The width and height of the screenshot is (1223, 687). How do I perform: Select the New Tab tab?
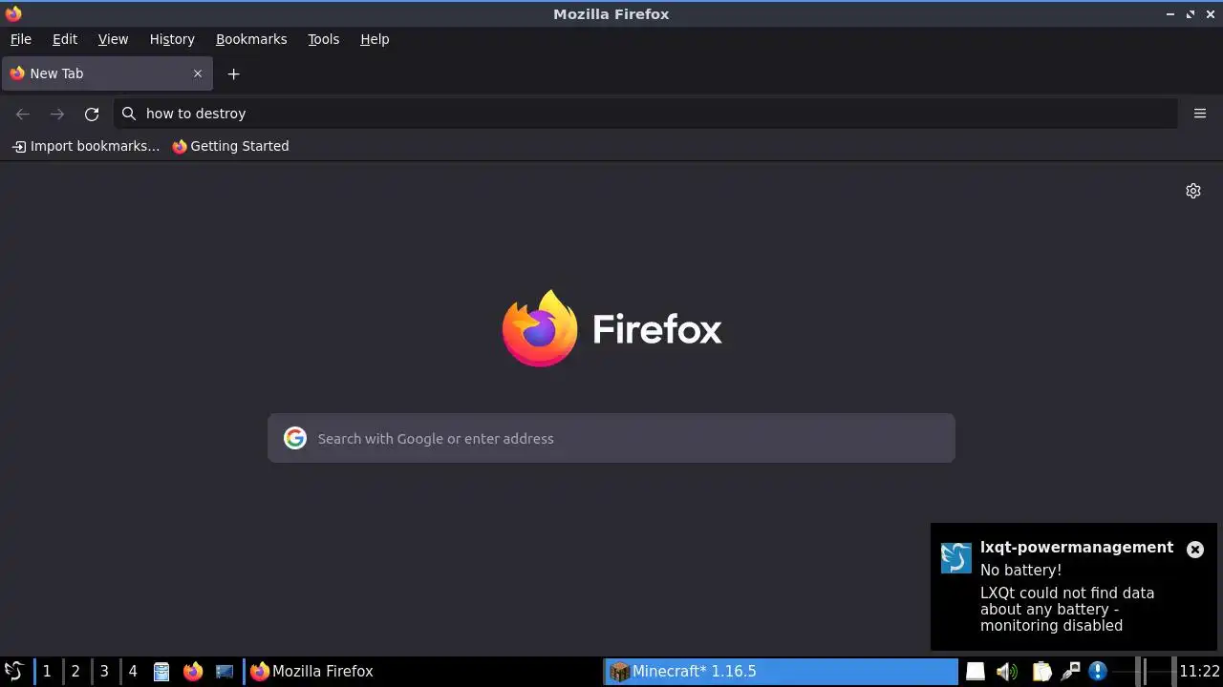pyautogui.click(x=106, y=73)
